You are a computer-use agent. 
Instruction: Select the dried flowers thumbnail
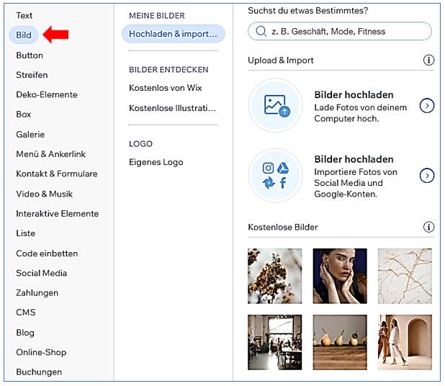coord(275,276)
